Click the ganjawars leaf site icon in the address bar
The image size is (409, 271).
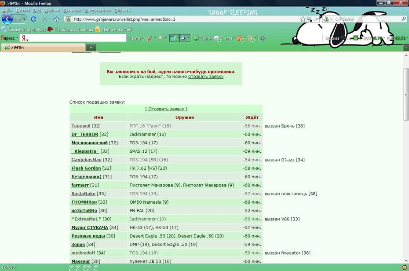[68, 19]
